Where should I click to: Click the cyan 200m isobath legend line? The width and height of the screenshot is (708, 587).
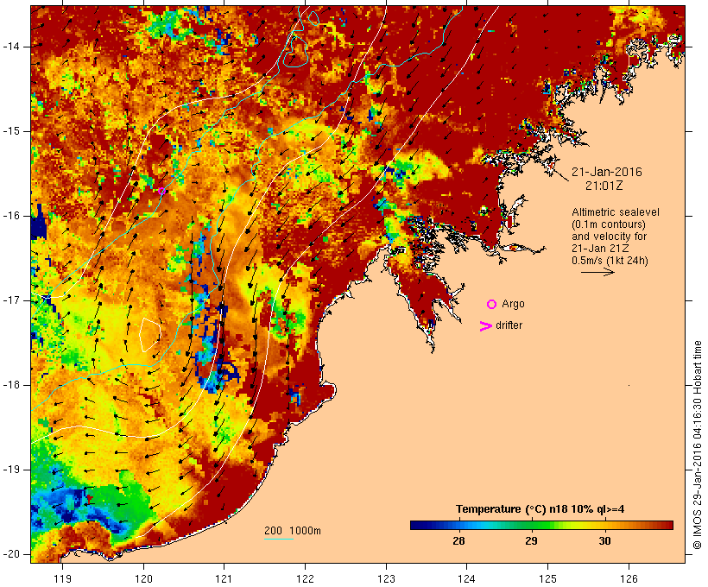coord(279,539)
